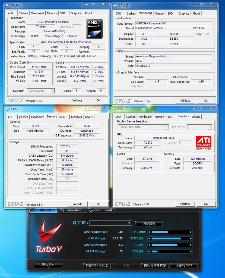Screen dimensions: 225x278
Task: Raise DRAM Voltage using its right arrow
Action: (x=191, y=251)
